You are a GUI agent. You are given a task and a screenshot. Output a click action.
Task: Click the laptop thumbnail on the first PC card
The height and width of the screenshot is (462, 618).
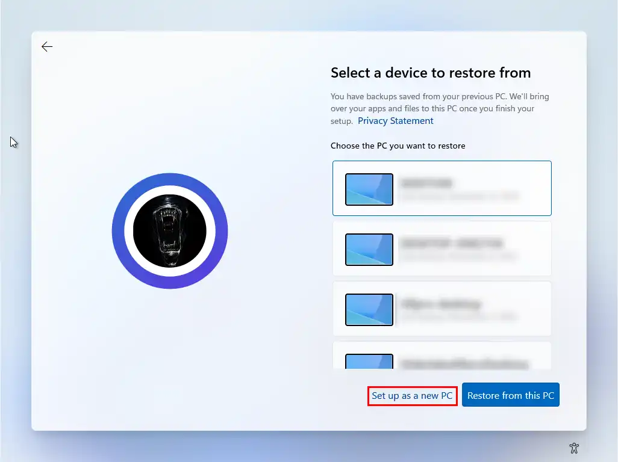tap(369, 189)
